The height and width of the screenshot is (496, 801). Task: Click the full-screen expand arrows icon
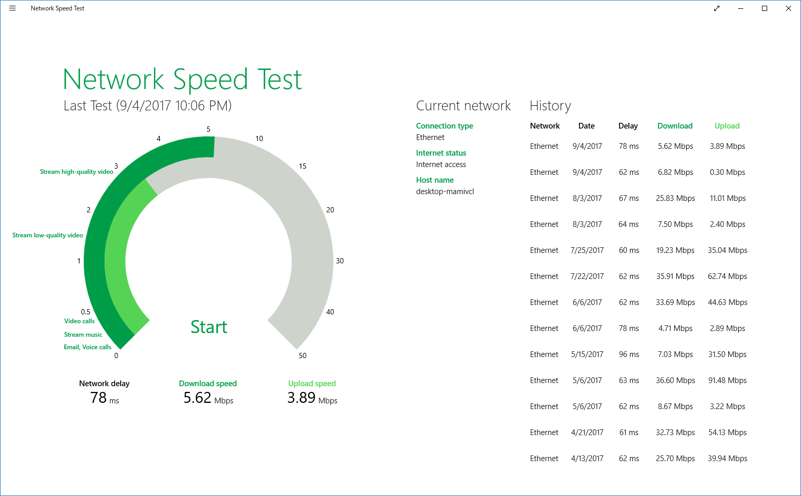pyautogui.click(x=717, y=8)
